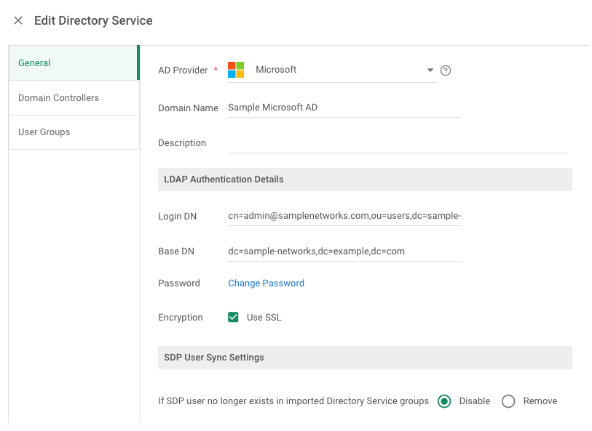Close the Edit Directory Service dialog
The width and height of the screenshot is (592, 431).
18,20
